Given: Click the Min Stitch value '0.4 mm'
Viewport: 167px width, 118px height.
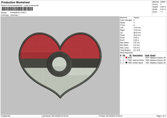Looking at the screenshot, I should 137,45.
